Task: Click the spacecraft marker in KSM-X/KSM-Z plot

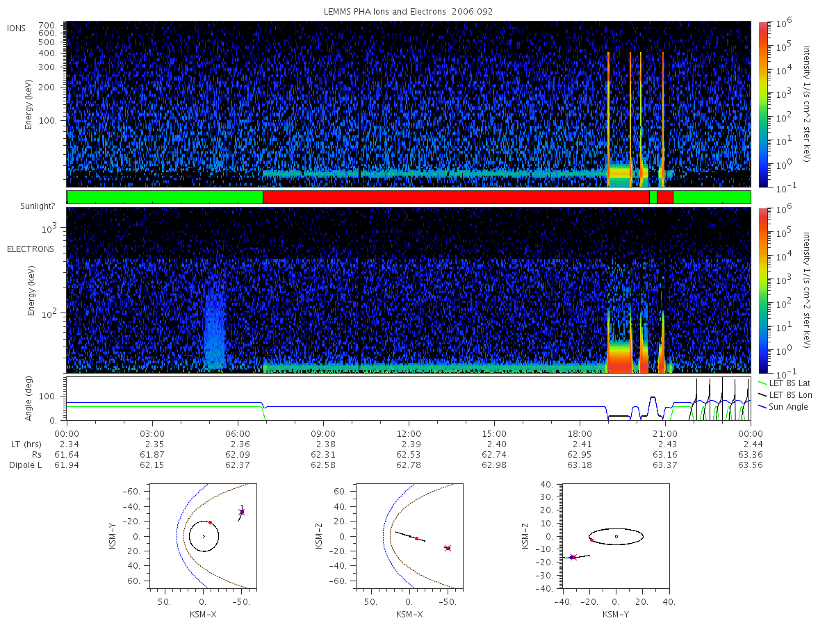Action: [x=448, y=548]
